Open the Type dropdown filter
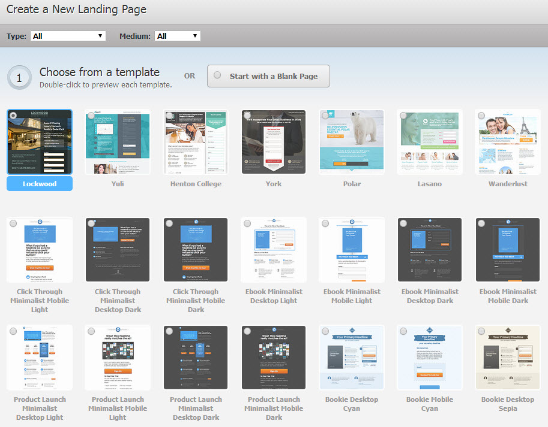Viewport: 548px width, 427px height. point(68,36)
